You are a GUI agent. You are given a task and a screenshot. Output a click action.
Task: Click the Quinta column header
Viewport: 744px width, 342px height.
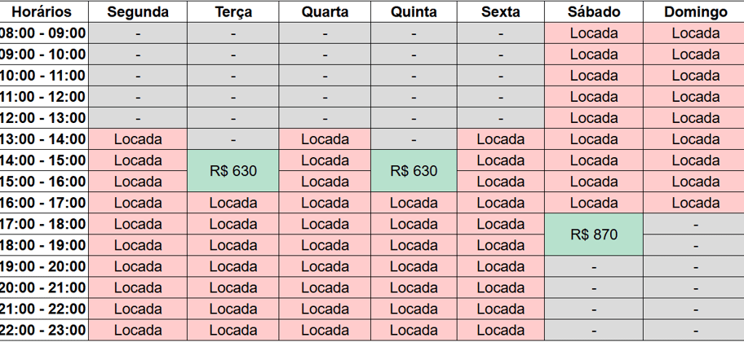414,12
